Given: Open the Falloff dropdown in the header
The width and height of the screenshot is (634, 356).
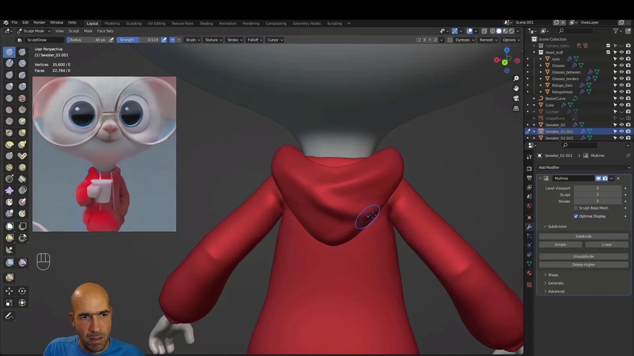Looking at the screenshot, I should tap(255, 40).
